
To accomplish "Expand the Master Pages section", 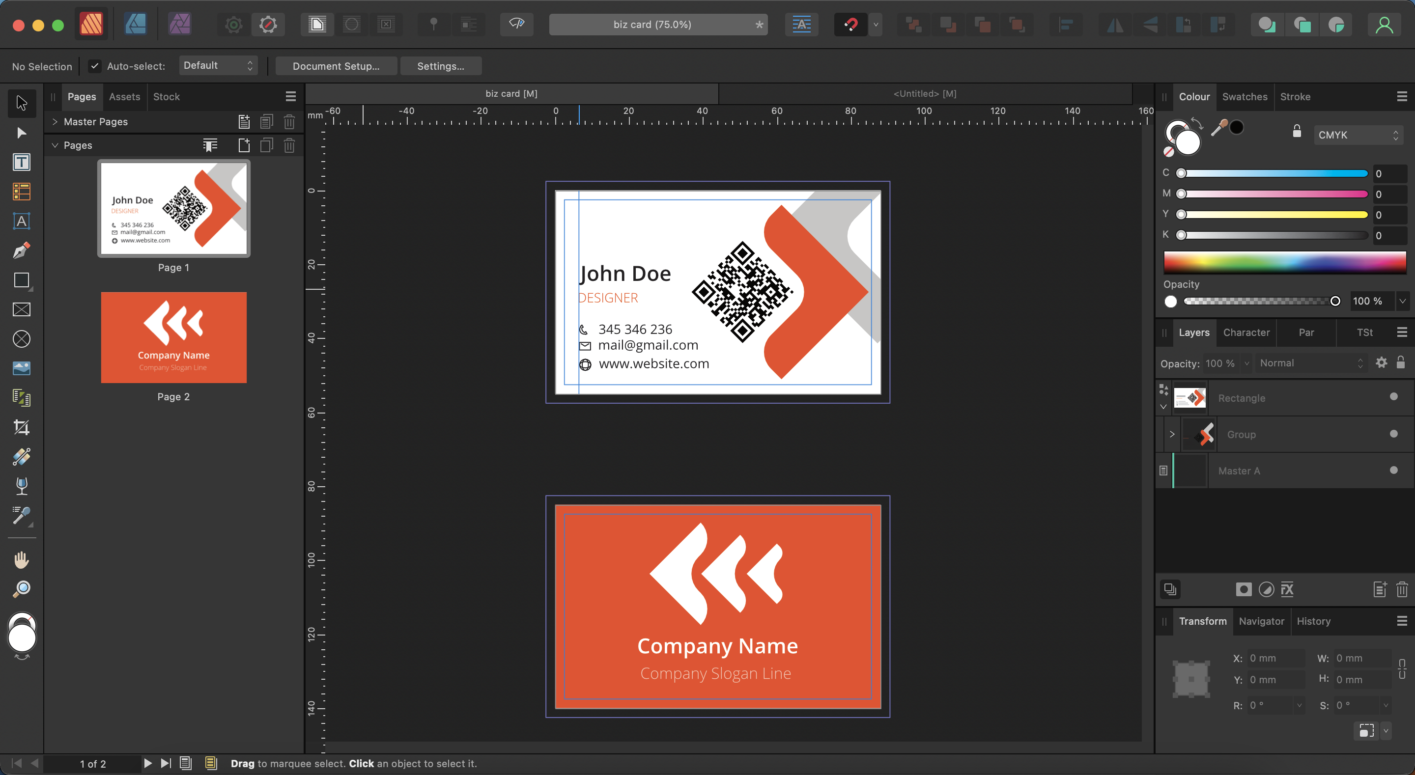I will click(x=55, y=121).
